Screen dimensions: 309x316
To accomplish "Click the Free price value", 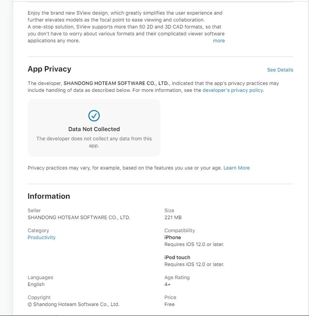I will 169,304.
